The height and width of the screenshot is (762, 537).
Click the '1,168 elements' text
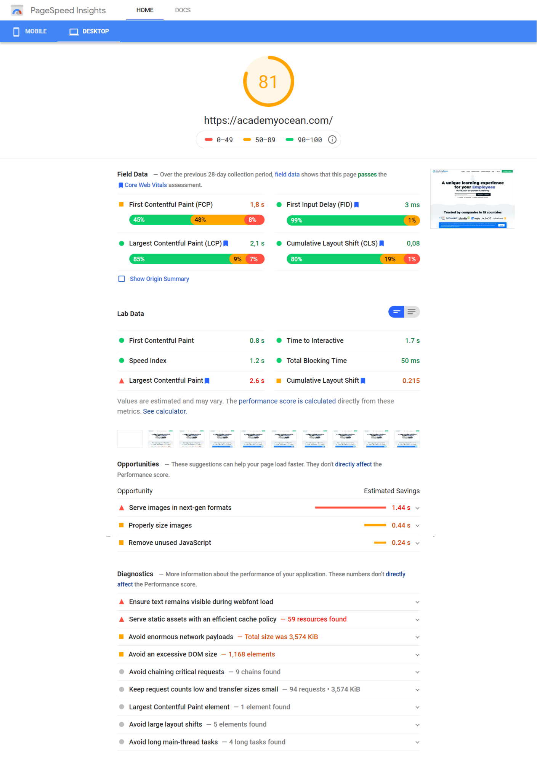tap(252, 655)
